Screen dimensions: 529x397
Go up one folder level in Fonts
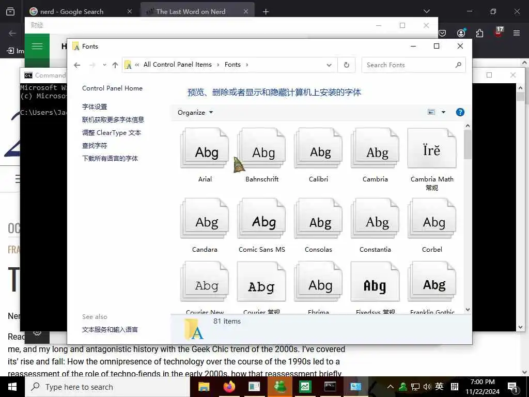pos(115,65)
